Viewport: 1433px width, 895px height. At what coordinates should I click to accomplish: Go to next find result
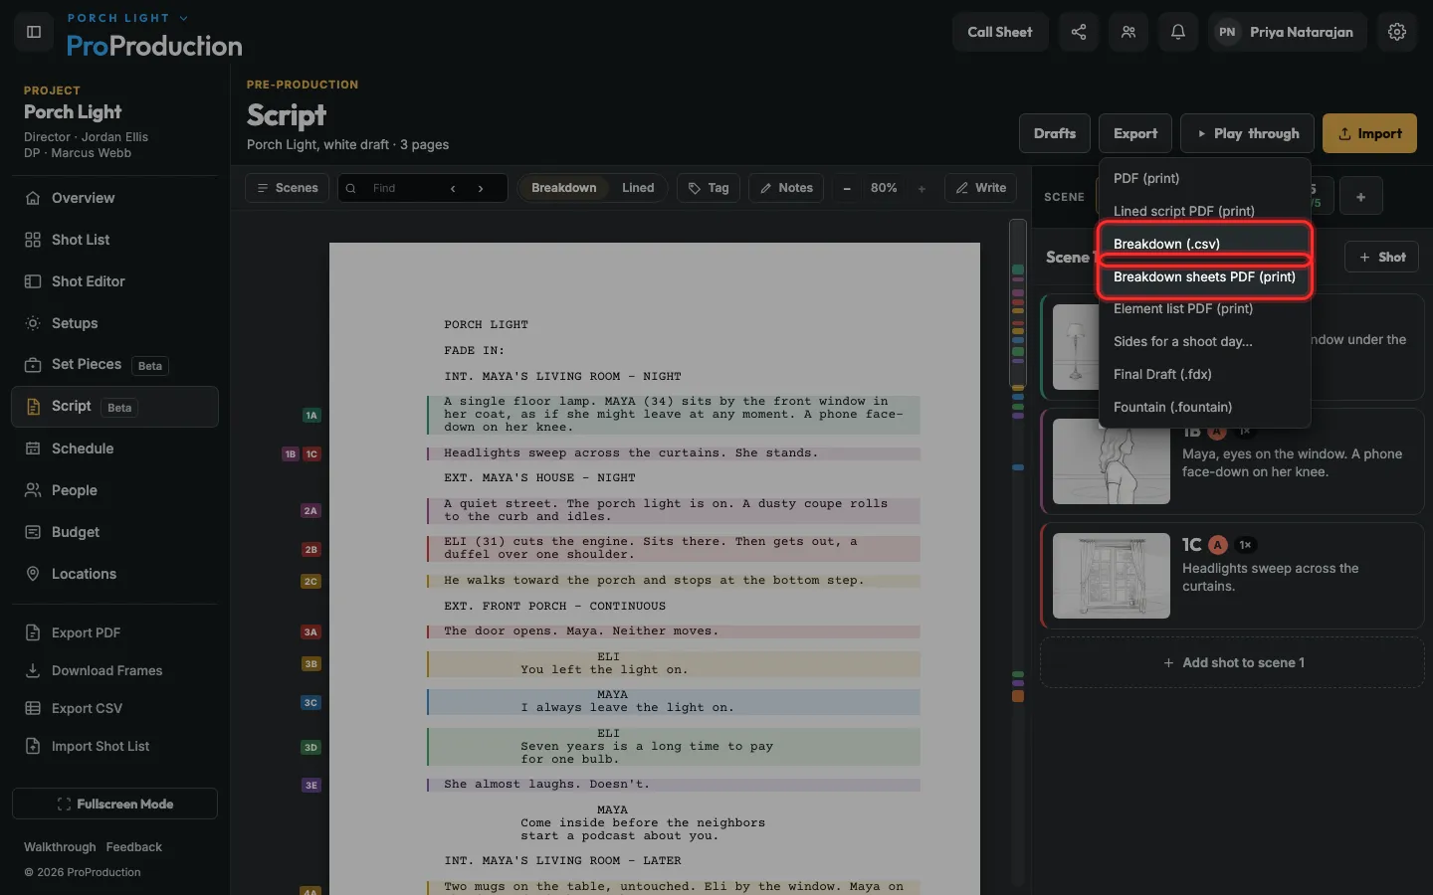point(481,188)
